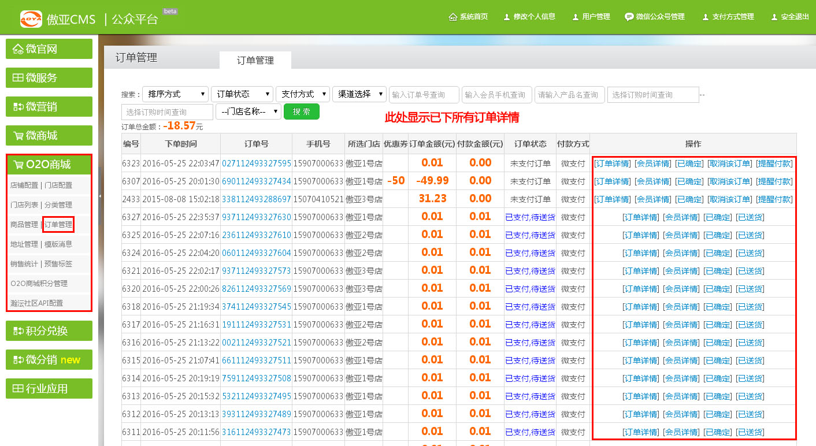816x446 pixels.
Task: Open 微信公众号管理 chat bubble icon
Action: tap(629, 17)
